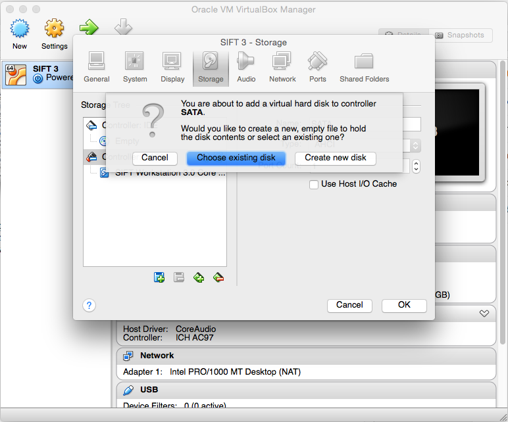
Task: Open the General settings tab
Action: point(97,67)
